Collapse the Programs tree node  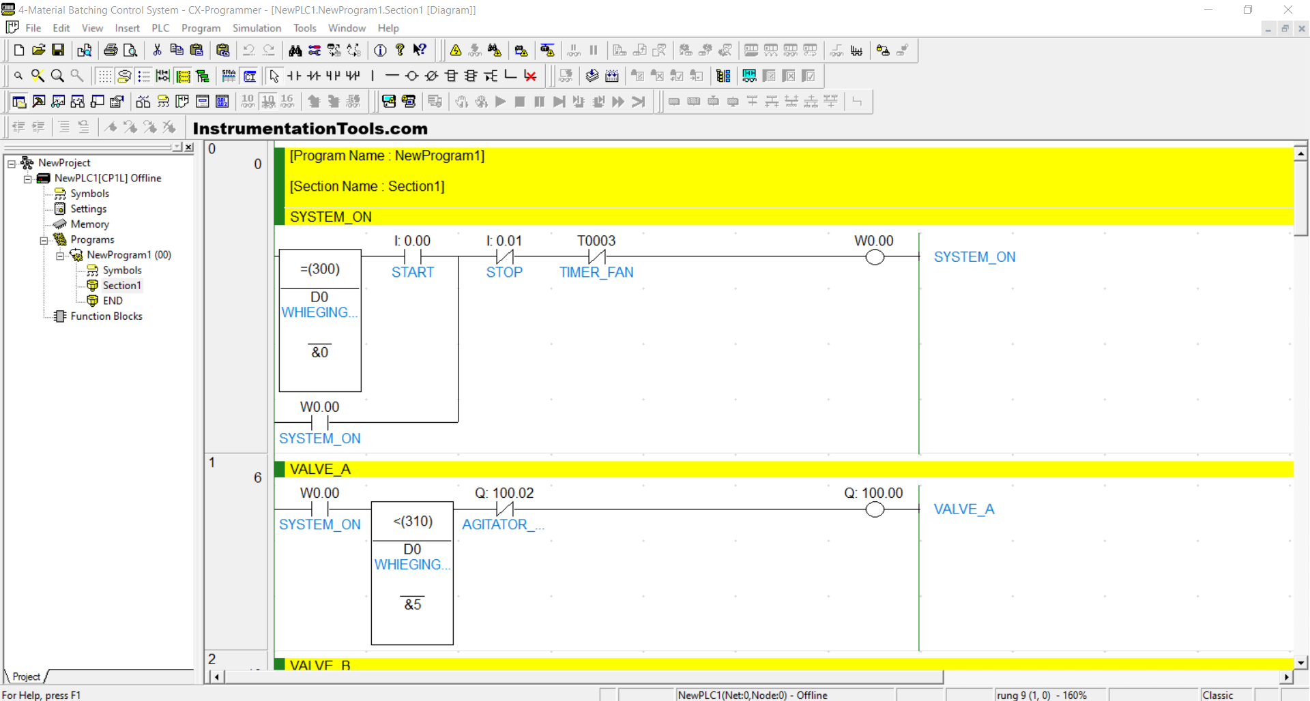[x=44, y=240]
